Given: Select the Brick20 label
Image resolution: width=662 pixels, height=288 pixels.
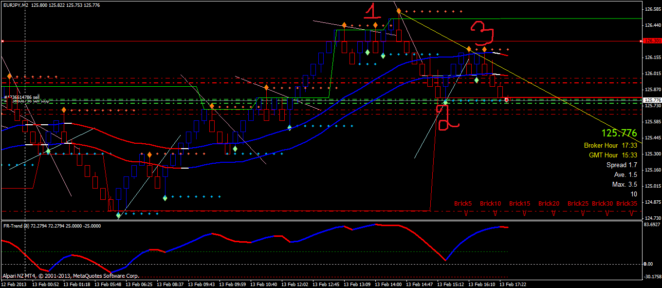Looking at the screenshot, I should [x=549, y=204].
